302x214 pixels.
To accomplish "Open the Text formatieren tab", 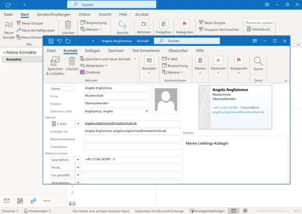I will 146,51.
